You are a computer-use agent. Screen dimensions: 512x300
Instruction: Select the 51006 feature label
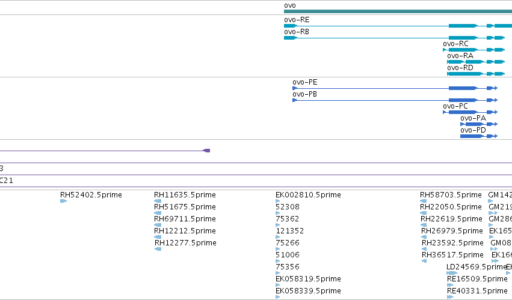click(288, 255)
